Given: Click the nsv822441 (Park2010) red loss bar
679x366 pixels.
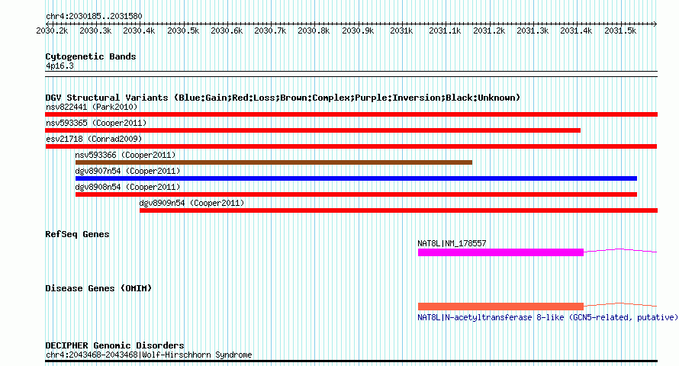Looking at the screenshot, I should [351, 114].
